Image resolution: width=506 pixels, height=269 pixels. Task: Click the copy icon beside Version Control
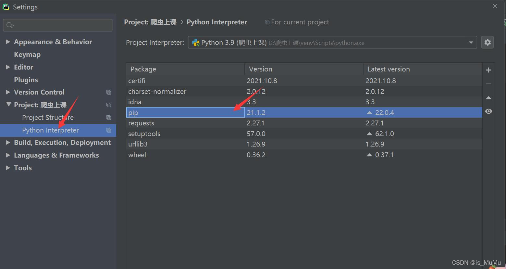109,92
